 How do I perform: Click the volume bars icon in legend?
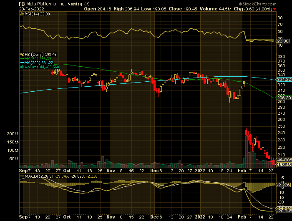pos(22,67)
